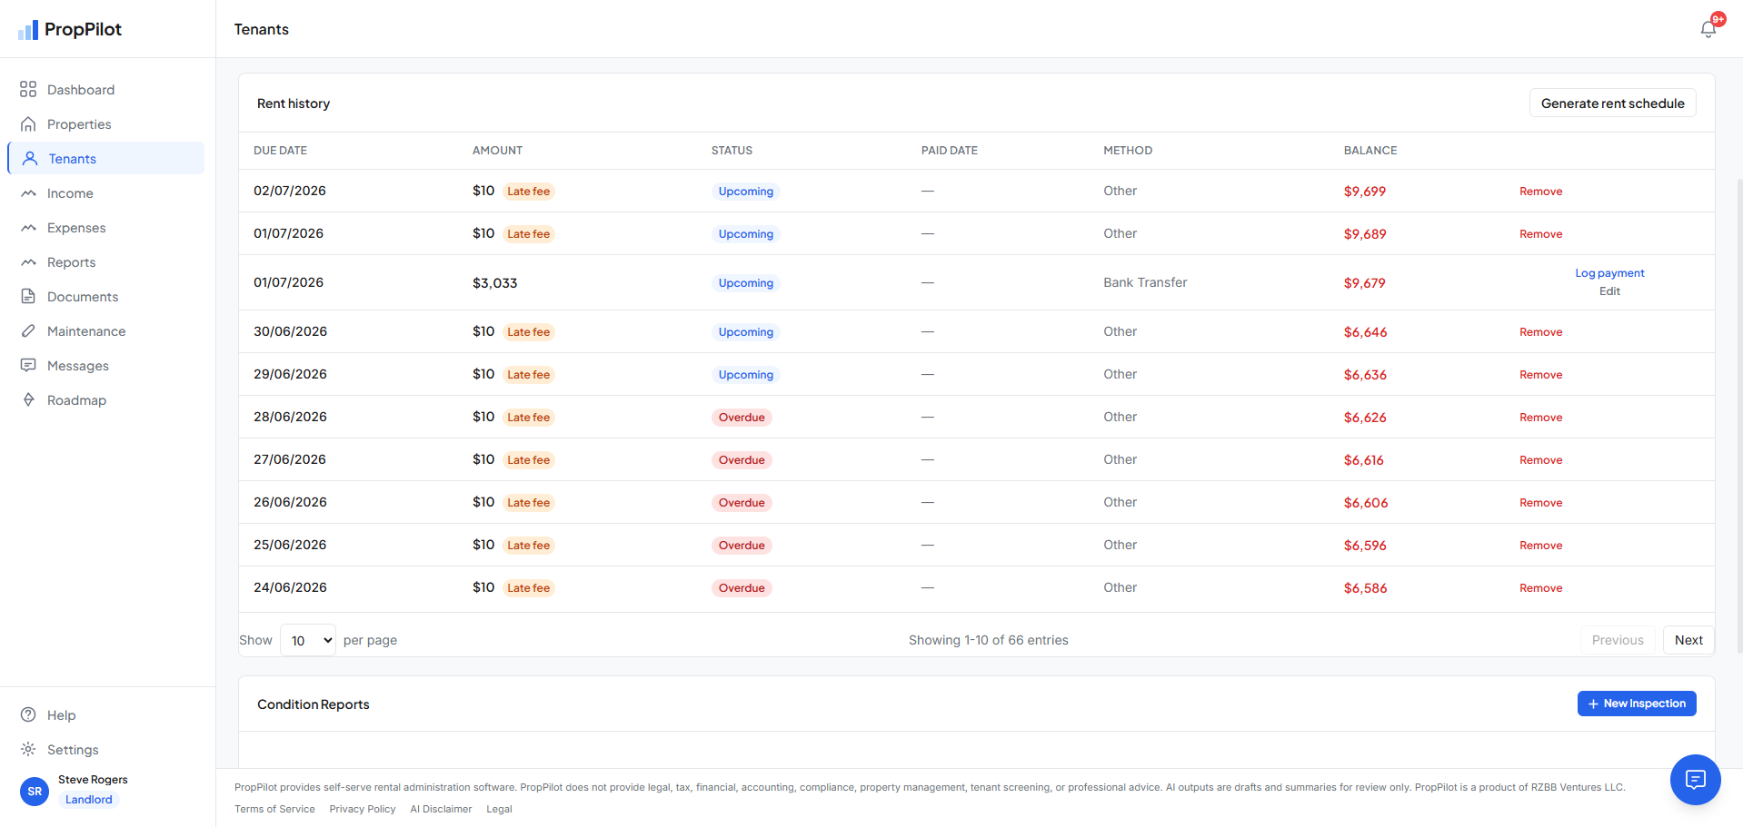Image resolution: width=1743 pixels, height=827 pixels.
Task: Go to Next page of entries
Action: (1688, 640)
